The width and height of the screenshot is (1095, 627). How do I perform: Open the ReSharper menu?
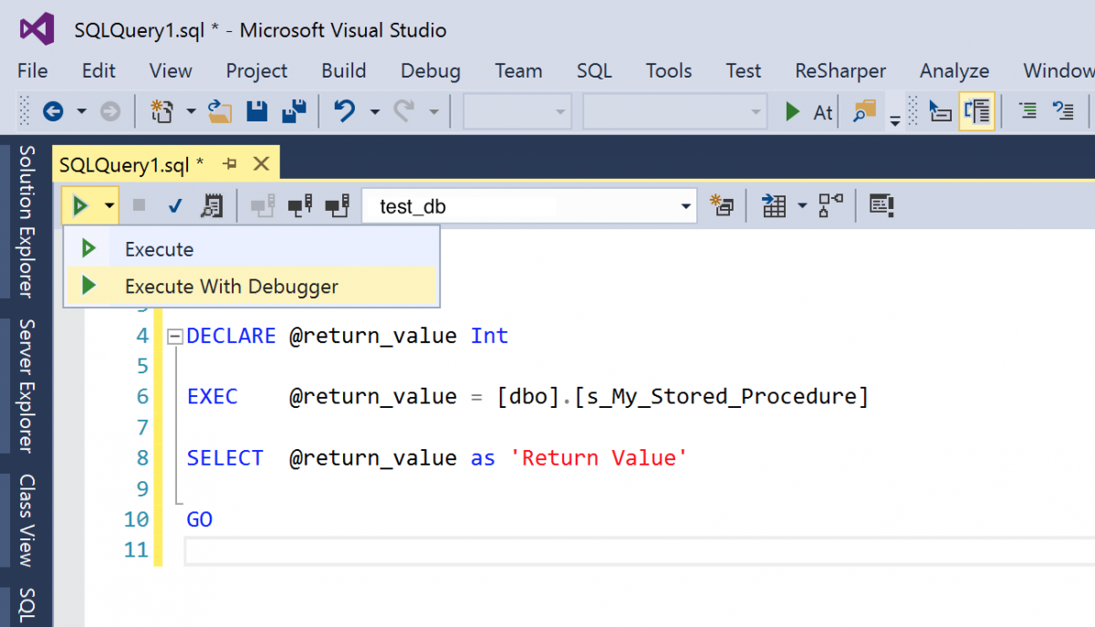click(839, 70)
